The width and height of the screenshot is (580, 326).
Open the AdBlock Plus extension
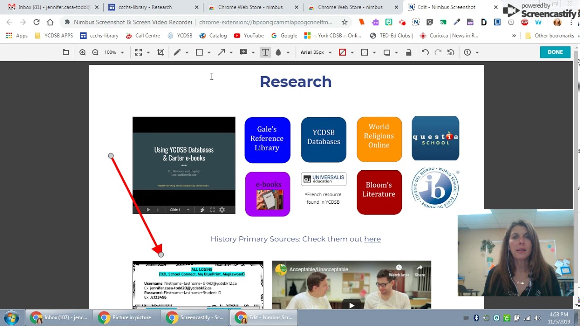(525, 22)
